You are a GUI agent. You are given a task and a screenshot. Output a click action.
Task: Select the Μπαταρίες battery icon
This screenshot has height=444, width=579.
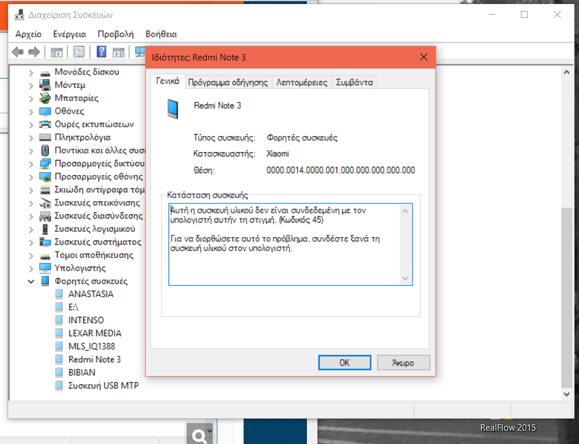pos(45,98)
